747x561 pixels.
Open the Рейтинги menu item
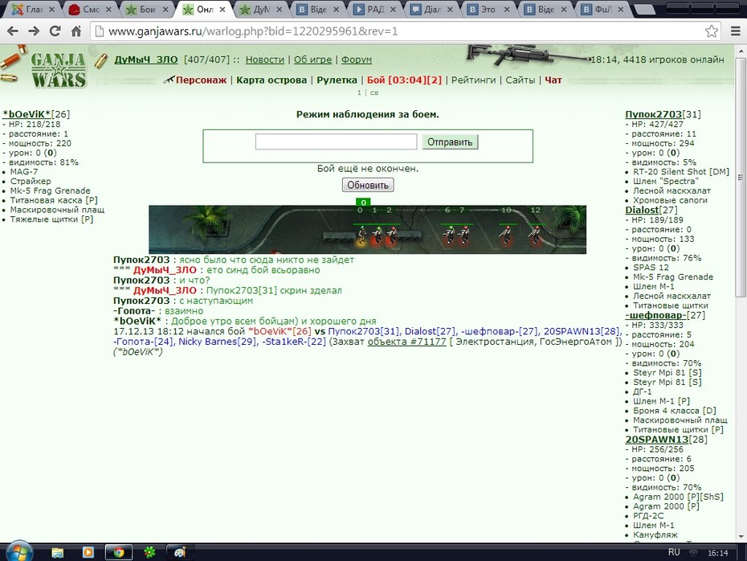[474, 80]
